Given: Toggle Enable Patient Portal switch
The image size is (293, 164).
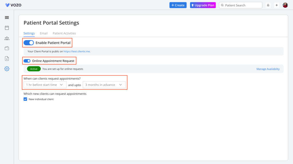Looking at the screenshot, I should coord(29,43).
